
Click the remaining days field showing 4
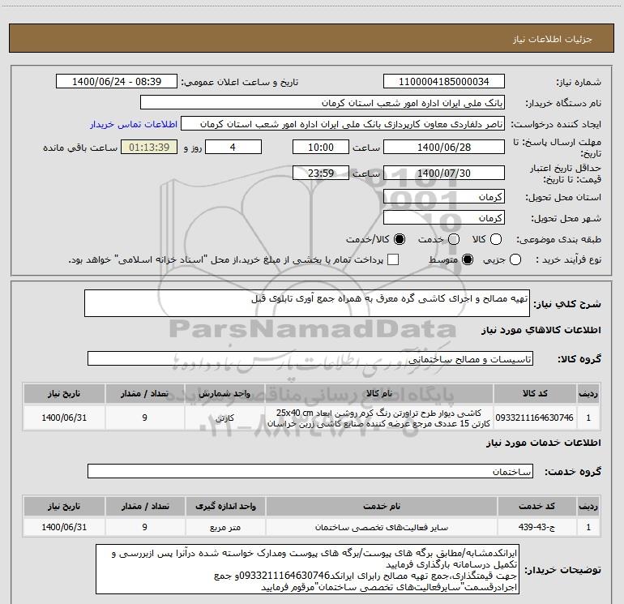233,147
